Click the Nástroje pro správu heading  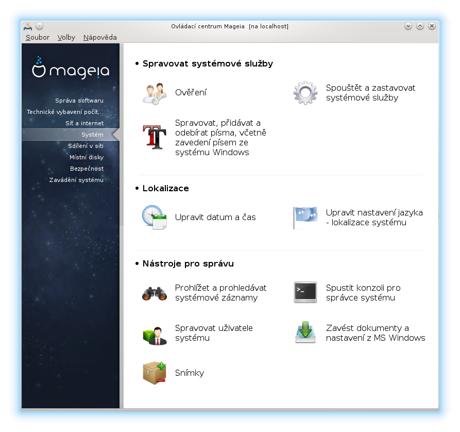tap(188, 264)
